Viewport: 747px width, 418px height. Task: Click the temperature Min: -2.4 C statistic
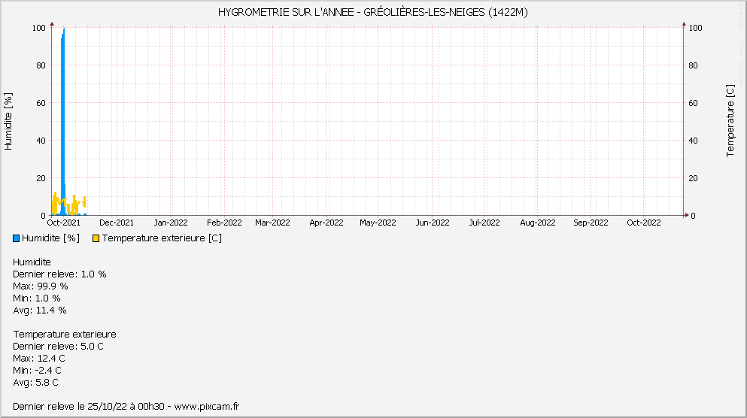tap(38, 370)
